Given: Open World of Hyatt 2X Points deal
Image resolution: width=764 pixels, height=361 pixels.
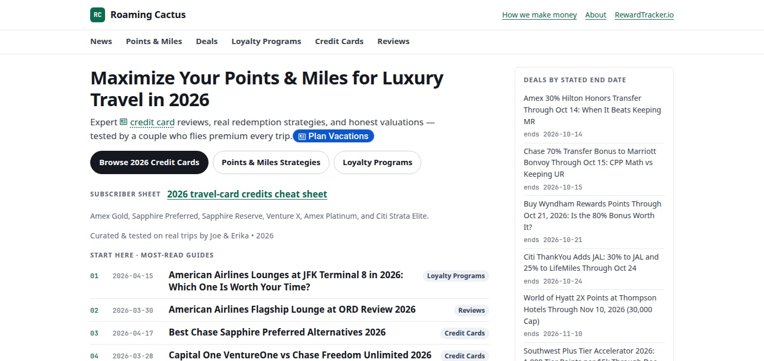Looking at the screenshot, I should 590,310.
